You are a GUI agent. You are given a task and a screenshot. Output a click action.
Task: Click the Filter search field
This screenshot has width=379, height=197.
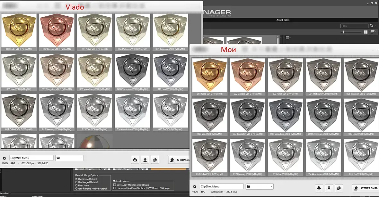click(x=354, y=26)
